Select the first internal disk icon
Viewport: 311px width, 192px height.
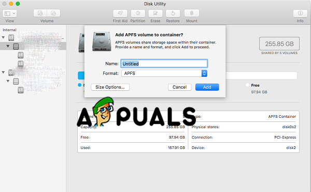point(11,37)
